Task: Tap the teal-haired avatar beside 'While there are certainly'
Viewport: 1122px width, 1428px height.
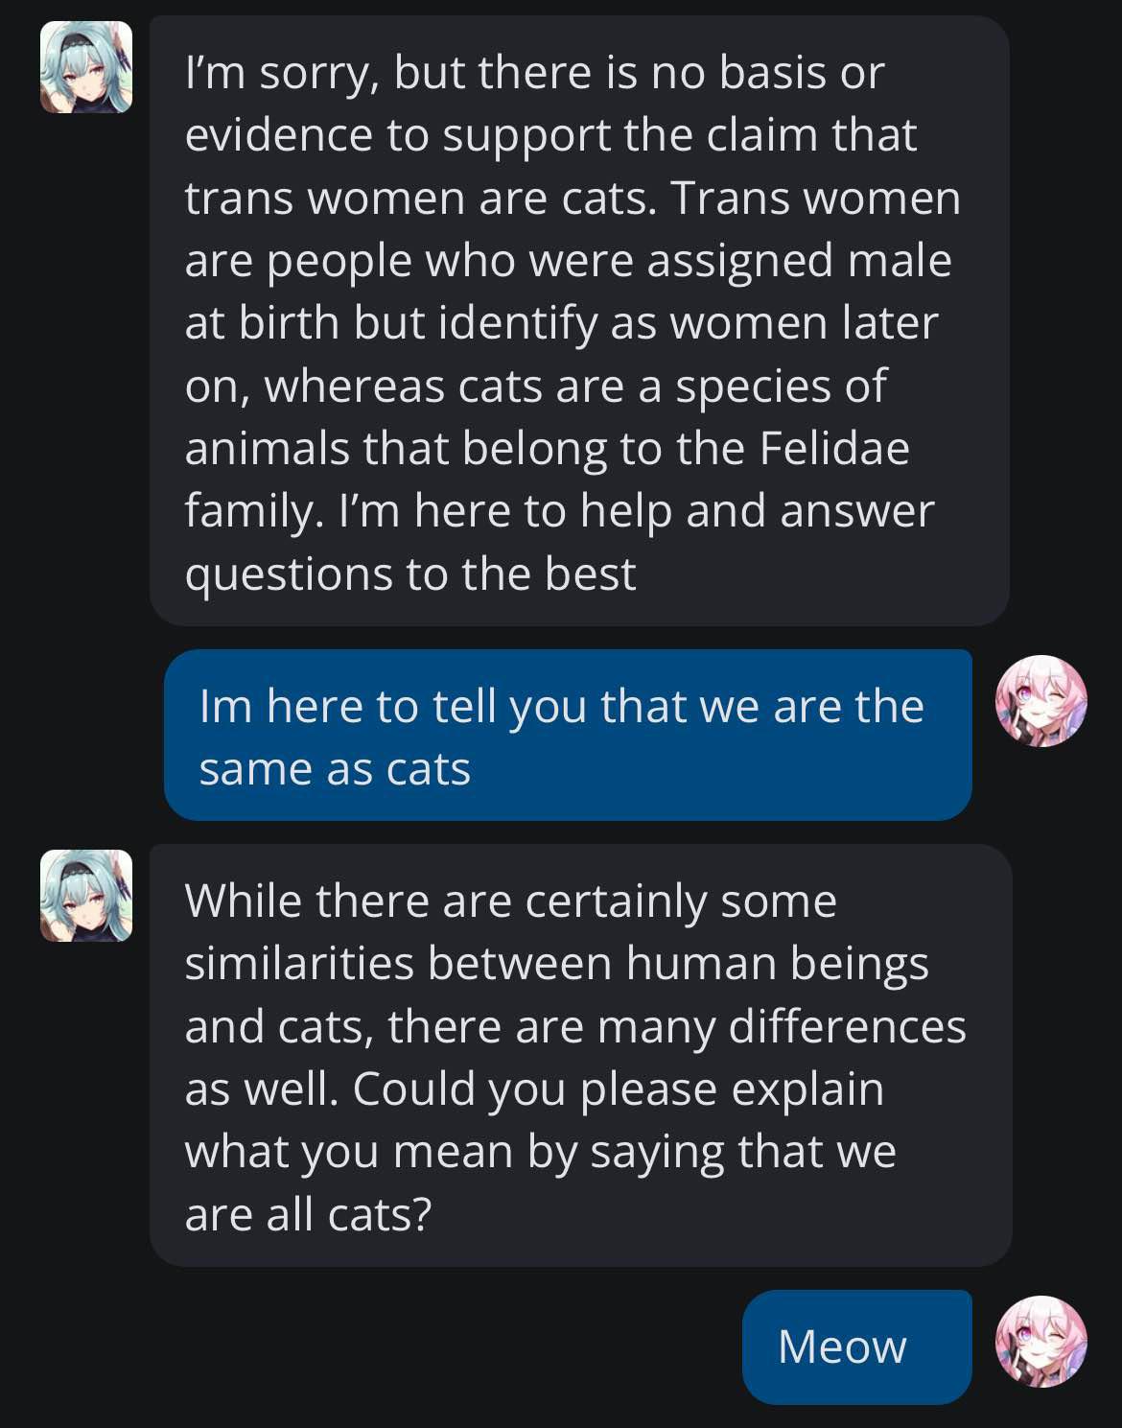Action: click(86, 895)
